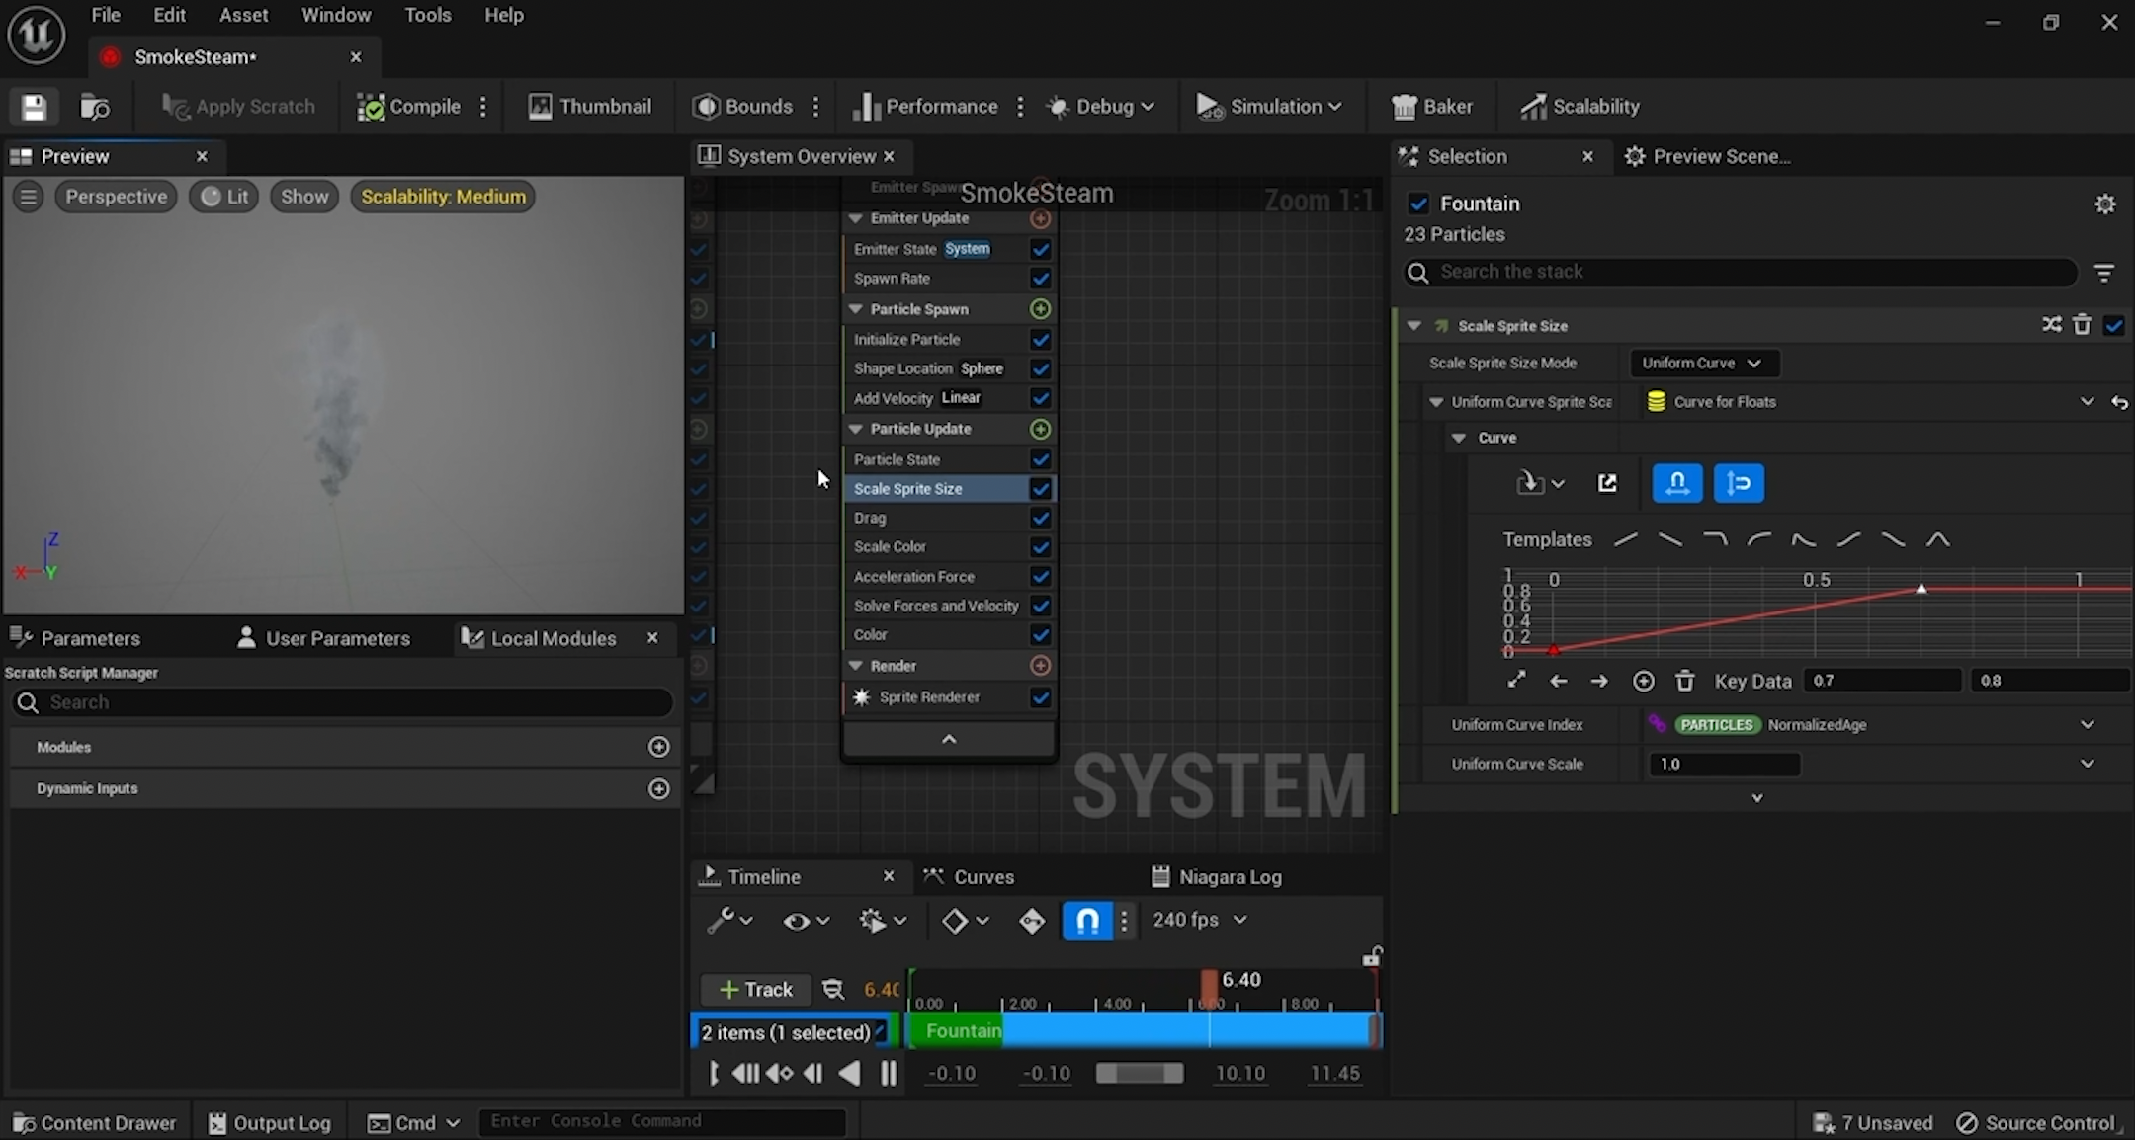Uncheck the Fountain emitter enabled checkbox
The image size is (2135, 1140).
coord(1418,204)
